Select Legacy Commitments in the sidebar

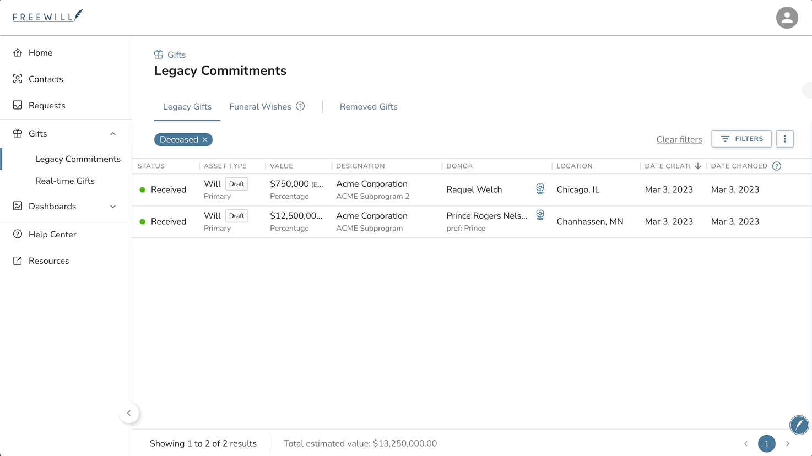(x=78, y=159)
